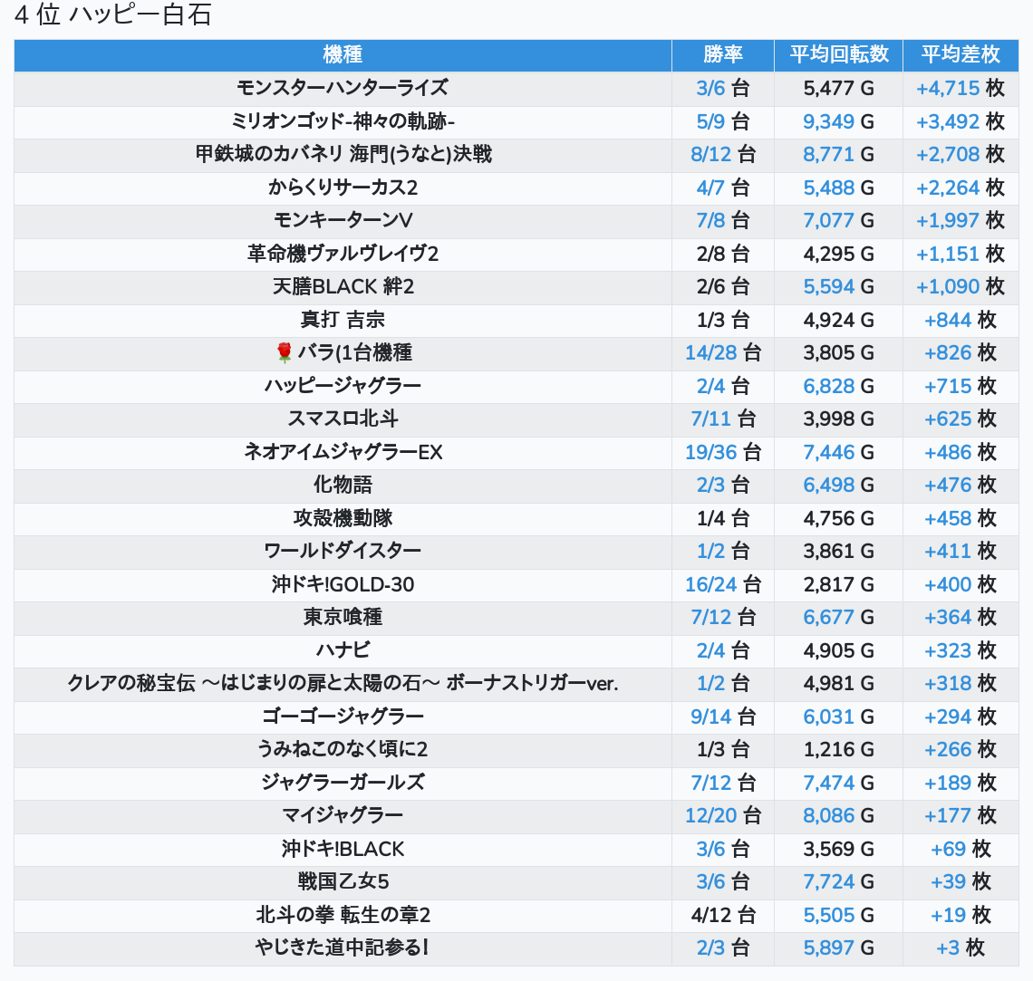Click the 2,817 G average spins value

[x=839, y=584]
